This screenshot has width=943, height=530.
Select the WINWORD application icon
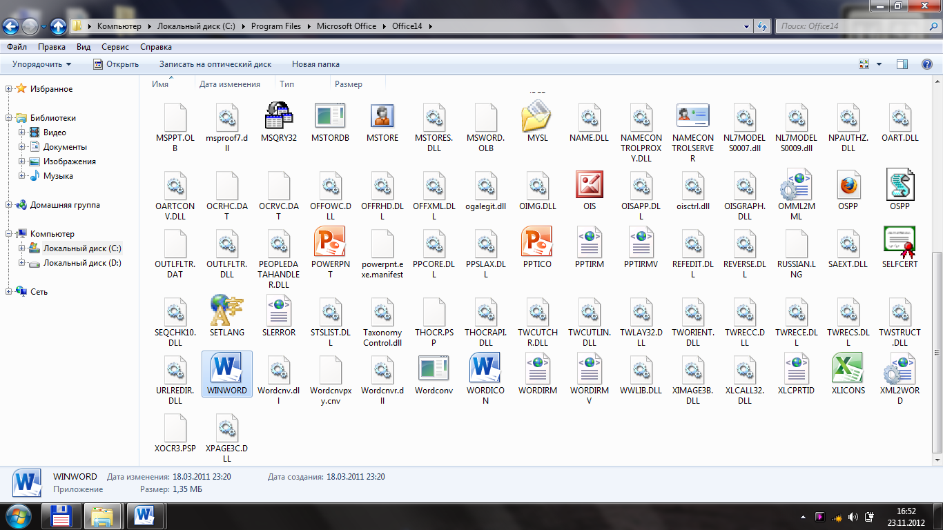click(x=226, y=369)
